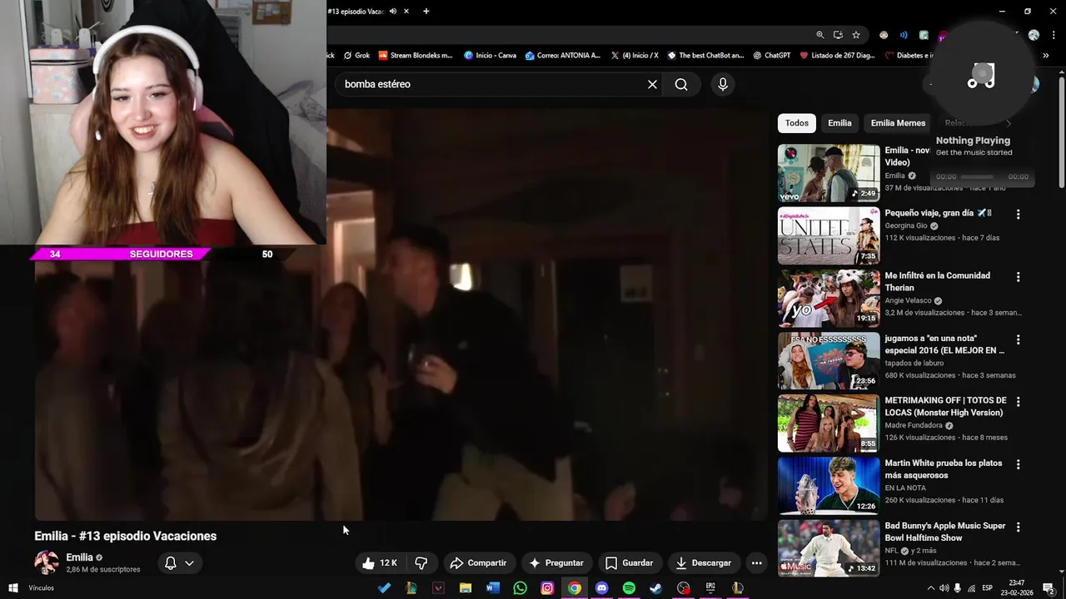Screen dimensions: 1066x599
Task: Dislike the Emilia video
Action: (421, 563)
